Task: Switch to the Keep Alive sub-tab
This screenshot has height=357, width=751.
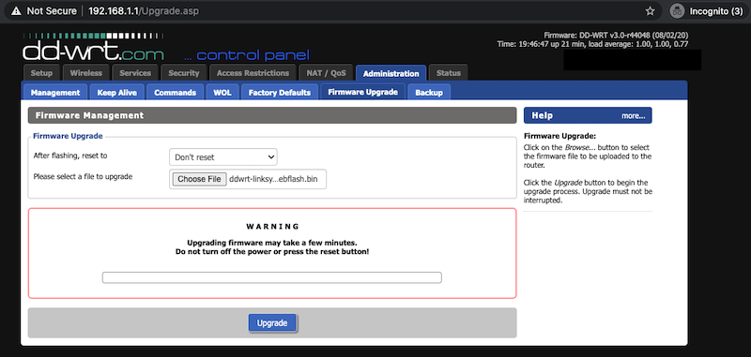Action: click(116, 92)
